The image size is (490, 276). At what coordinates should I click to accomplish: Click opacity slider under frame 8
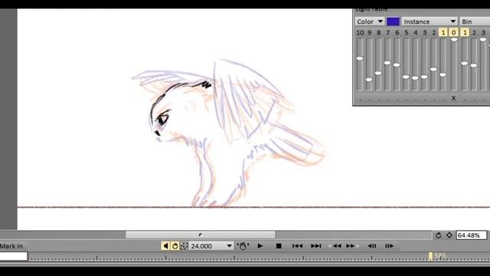[378, 64]
